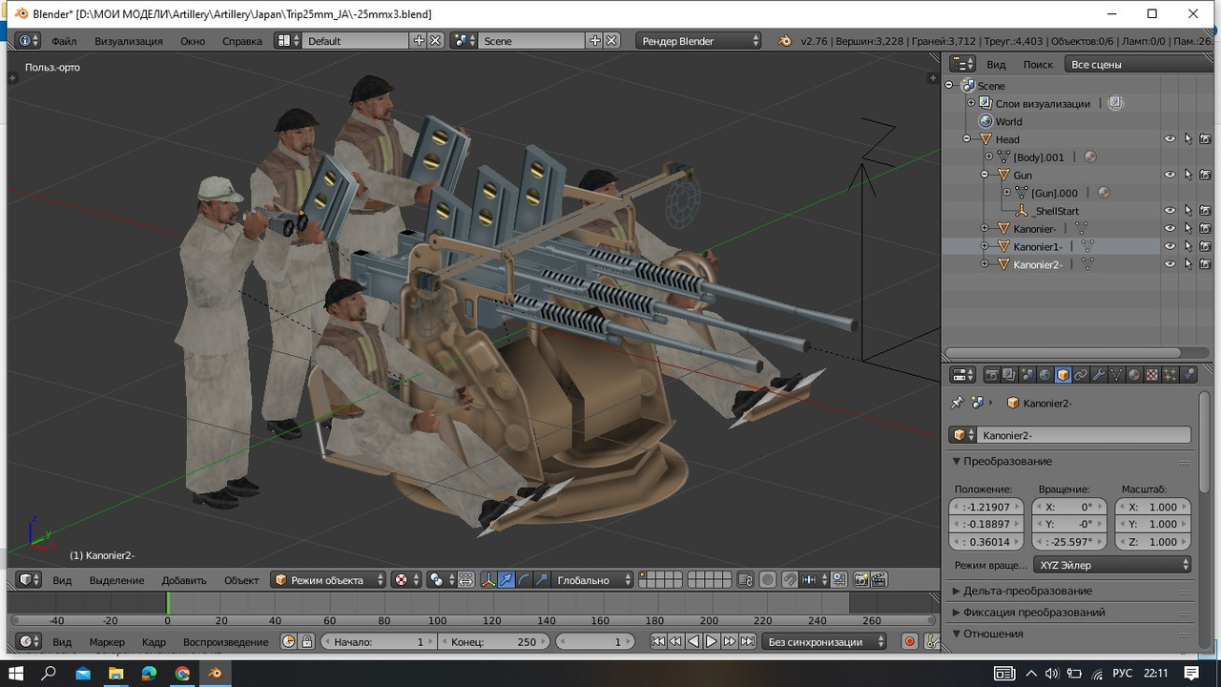
Task: Click the record auto-keyframe button in timeline
Action: tap(909, 642)
